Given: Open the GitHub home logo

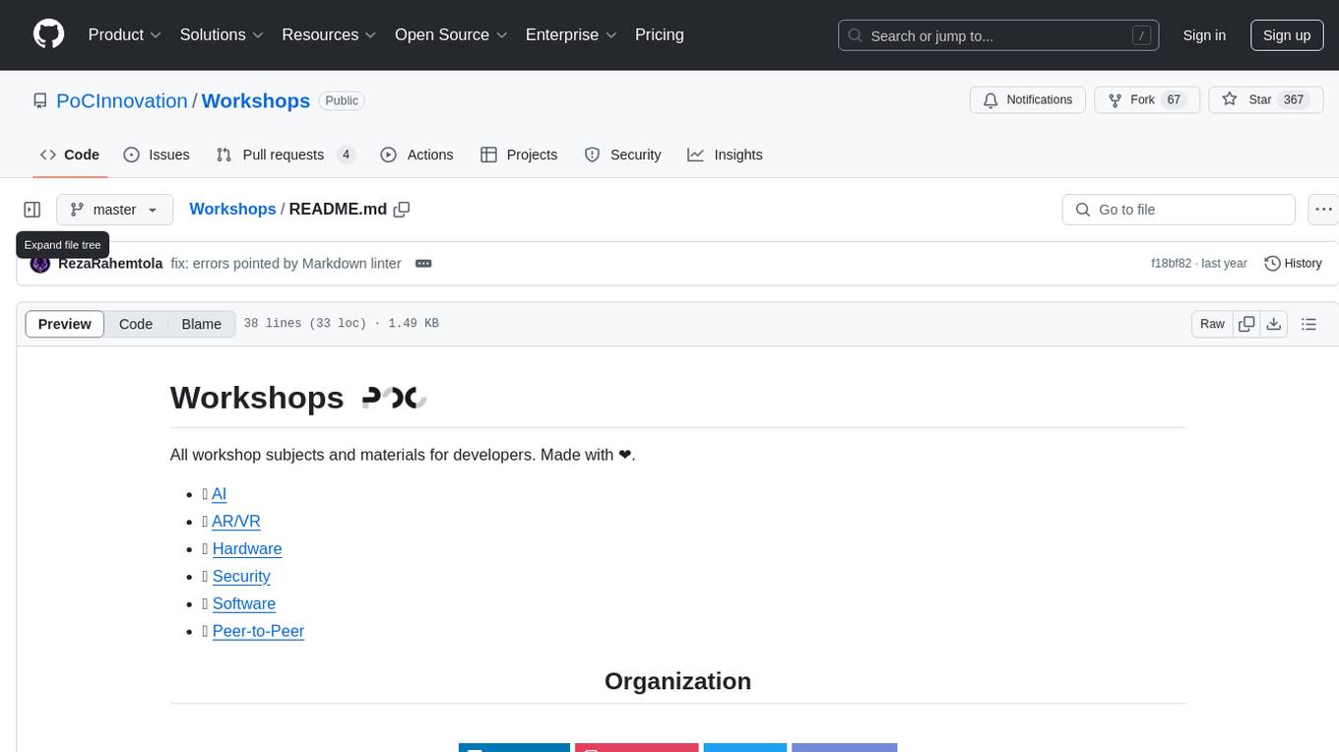Looking at the screenshot, I should pos(48,34).
